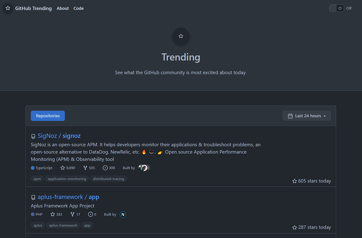This screenshot has height=238, width=362.
Task: Click the calendar icon in date filter
Action: [x=290, y=116]
